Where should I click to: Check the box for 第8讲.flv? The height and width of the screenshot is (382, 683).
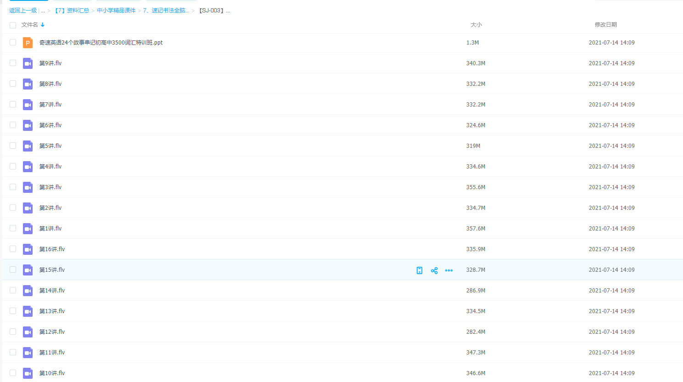(13, 84)
